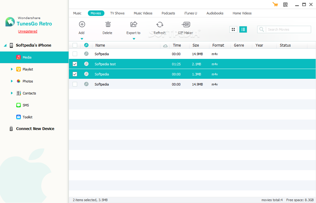Click the Refresh arrows icon
The width and height of the screenshot is (316, 203).
[x=160, y=25]
